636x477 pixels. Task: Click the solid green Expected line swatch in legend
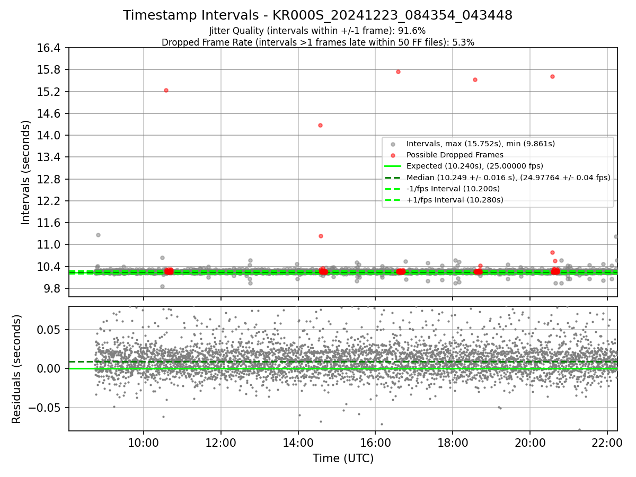[393, 166]
